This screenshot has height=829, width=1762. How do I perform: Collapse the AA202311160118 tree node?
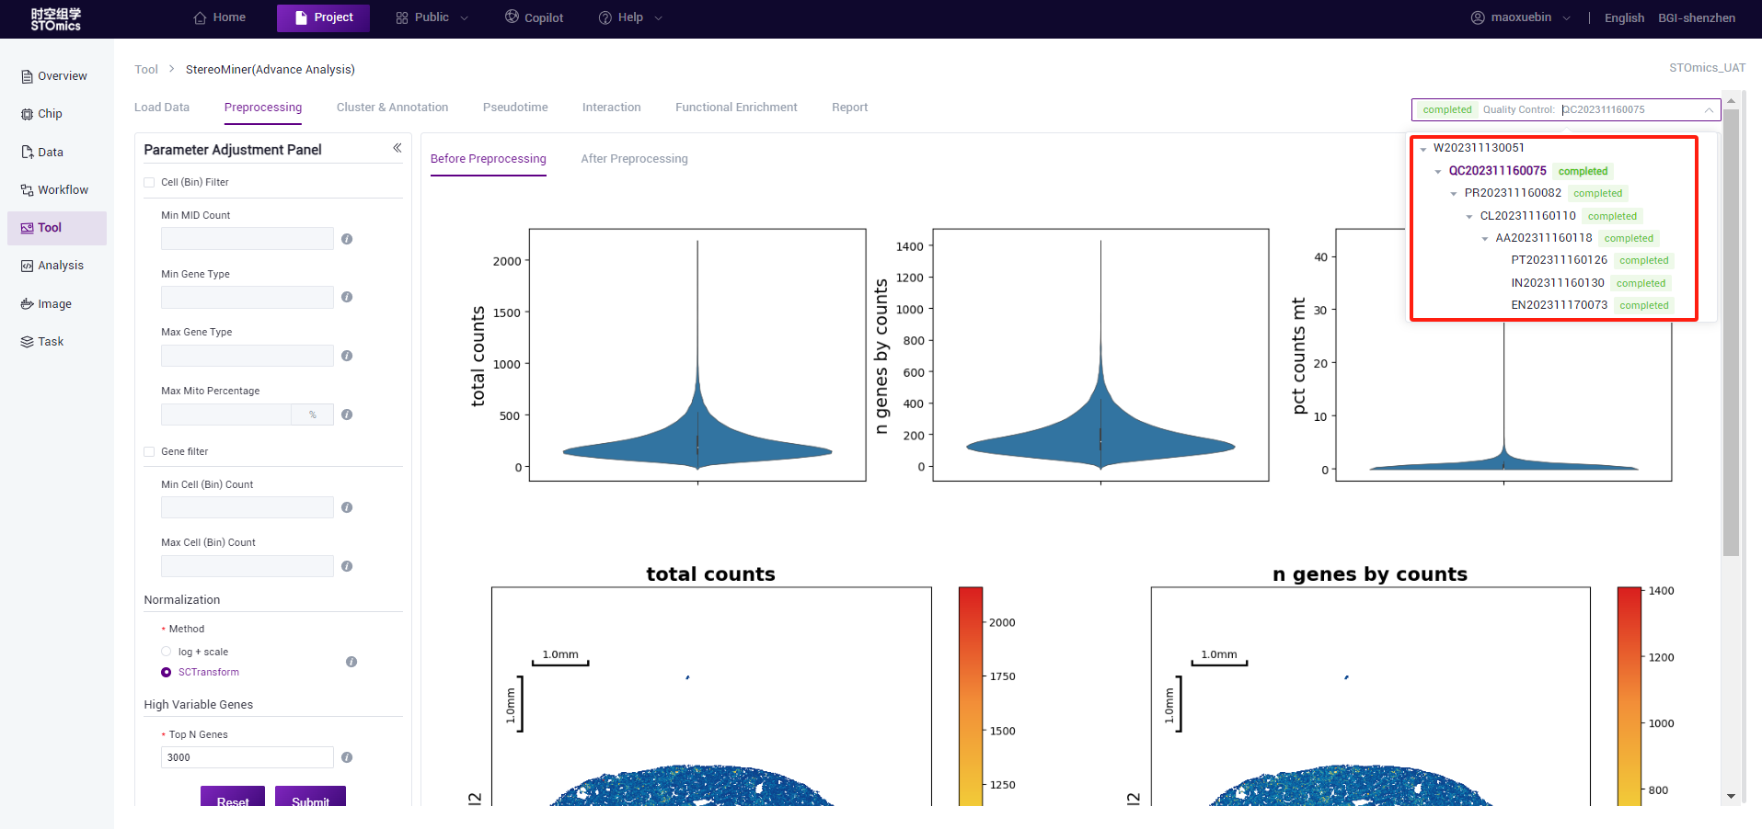(x=1485, y=239)
